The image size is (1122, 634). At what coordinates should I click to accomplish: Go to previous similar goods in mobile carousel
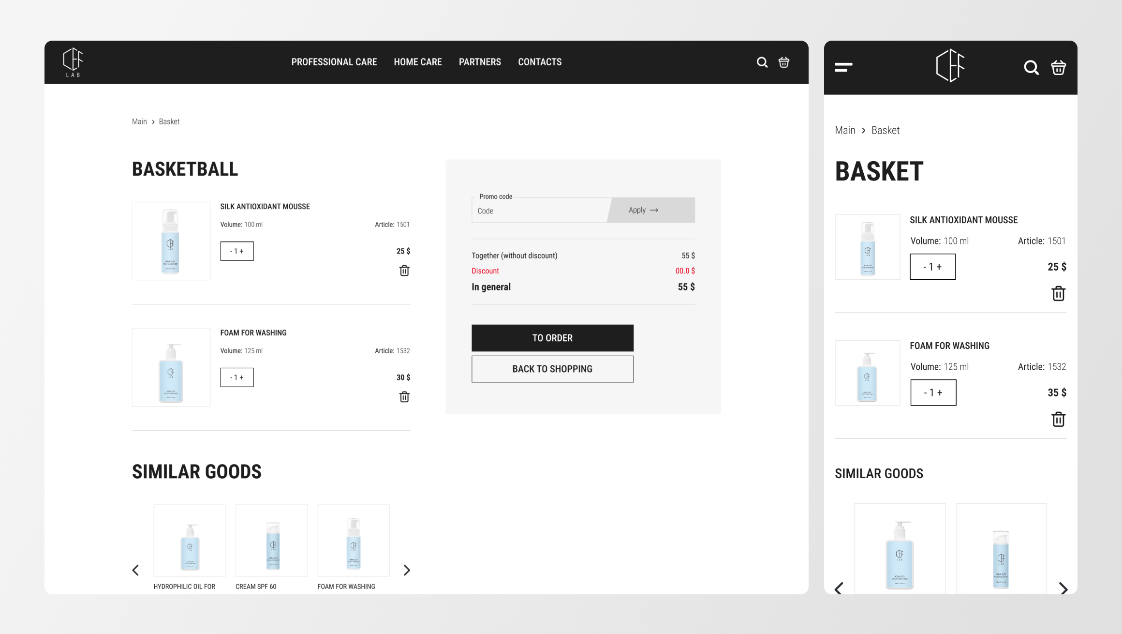[839, 589]
